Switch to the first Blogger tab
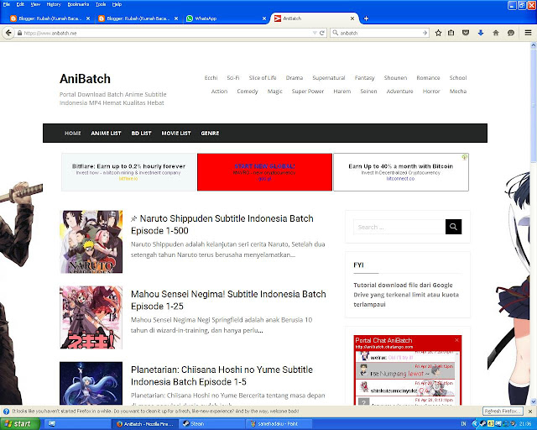 pos(48,18)
